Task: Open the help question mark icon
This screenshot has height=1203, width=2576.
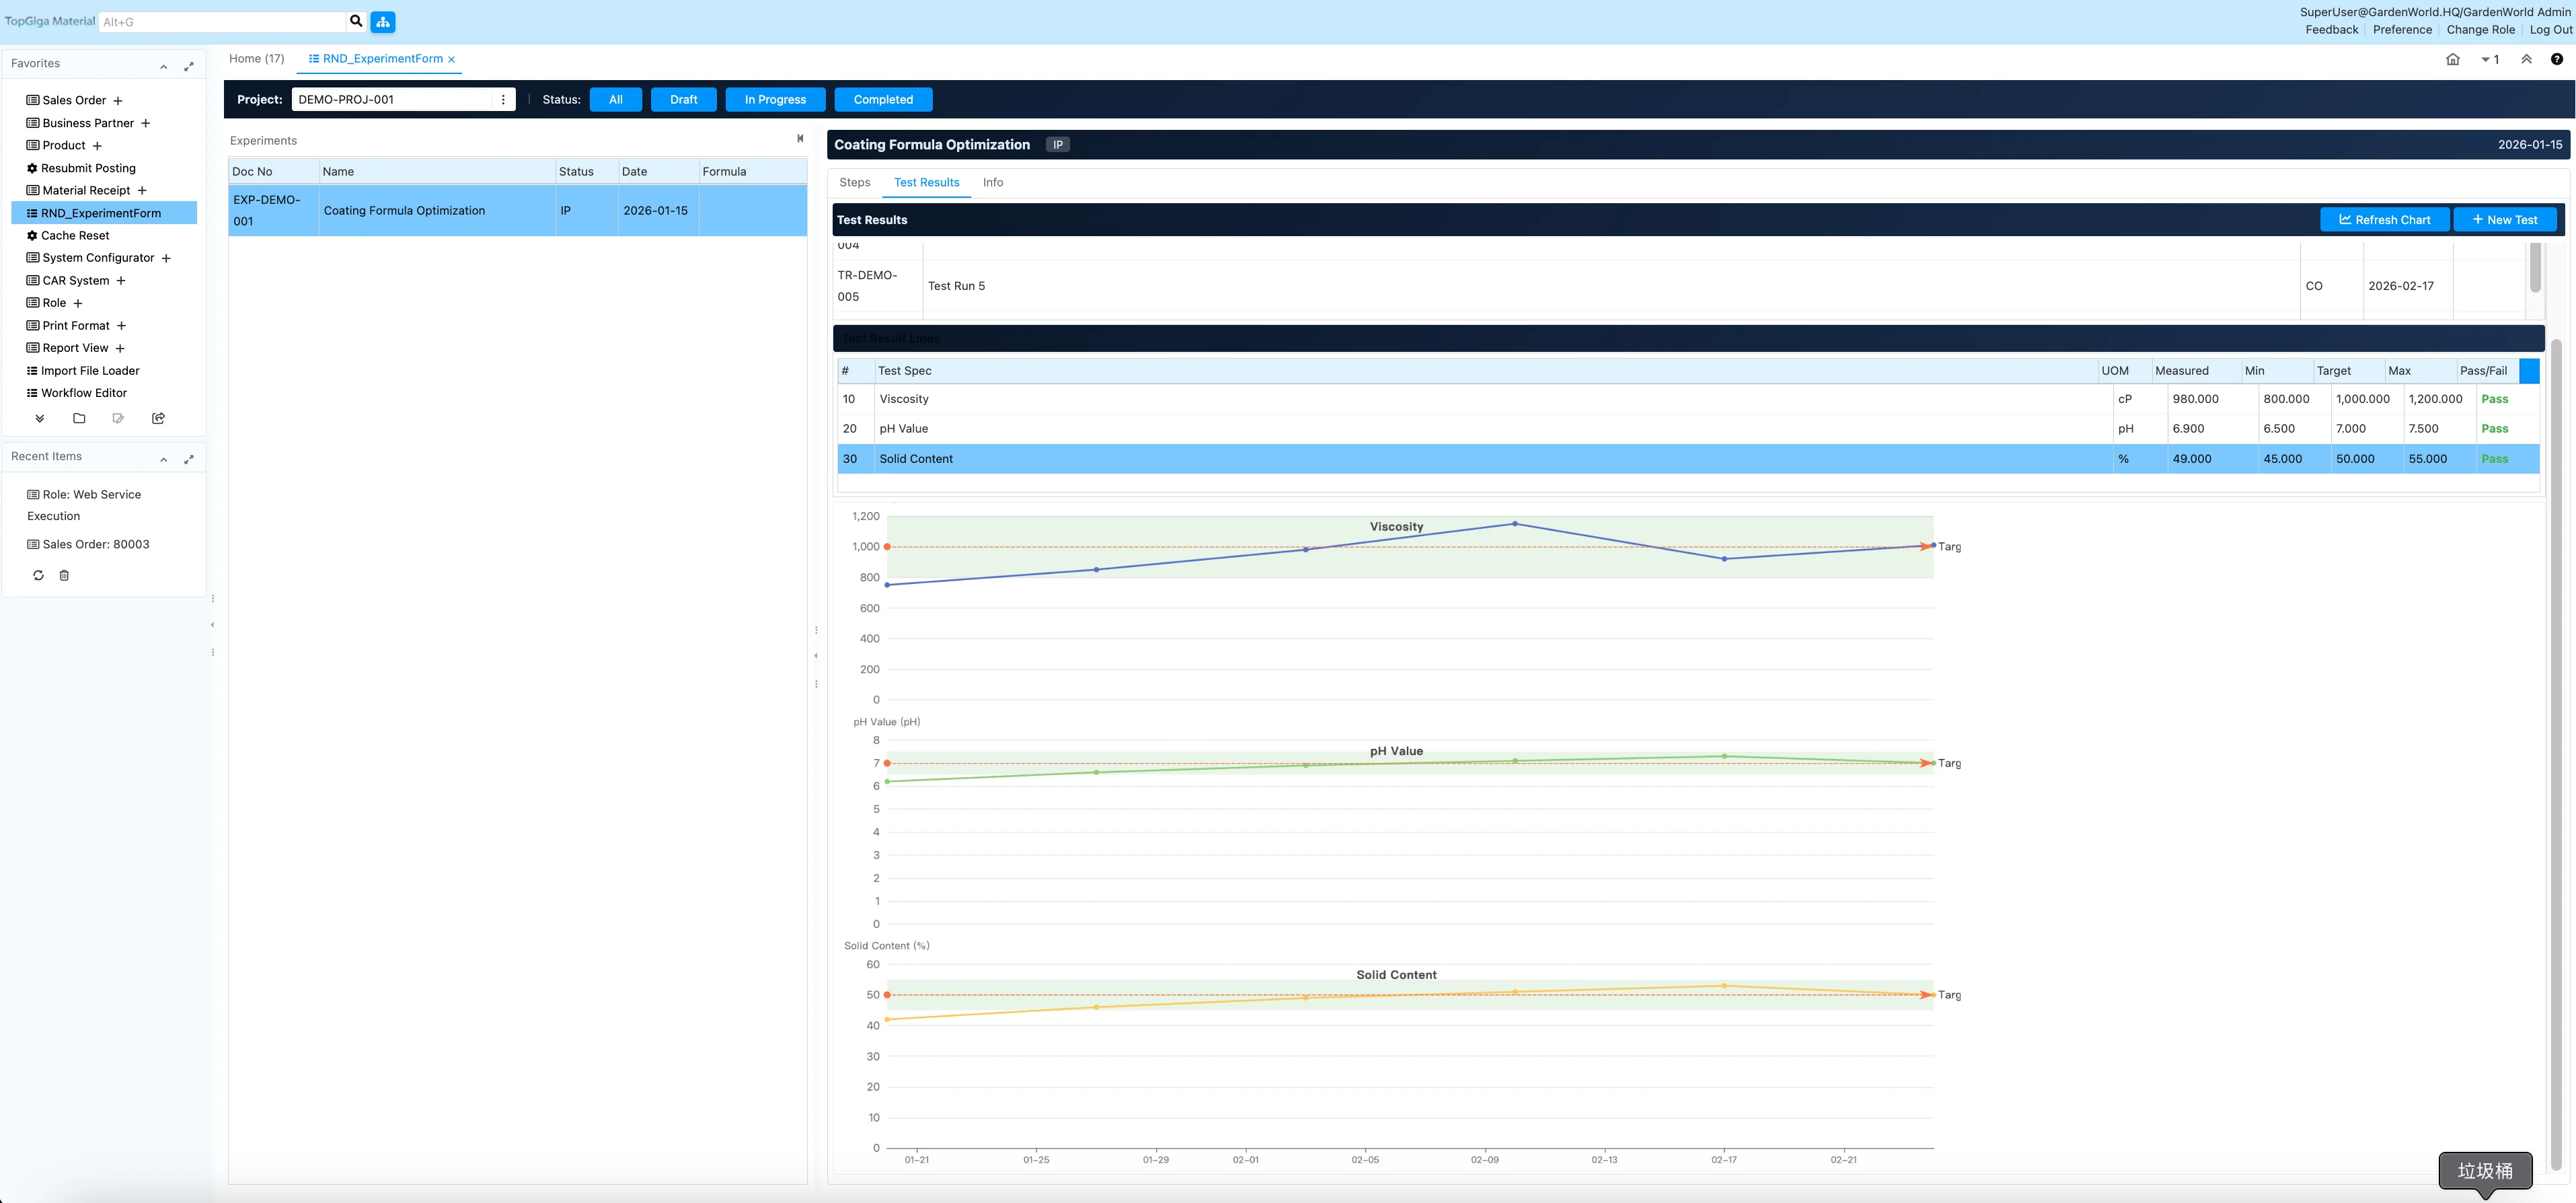Action: click(2556, 59)
